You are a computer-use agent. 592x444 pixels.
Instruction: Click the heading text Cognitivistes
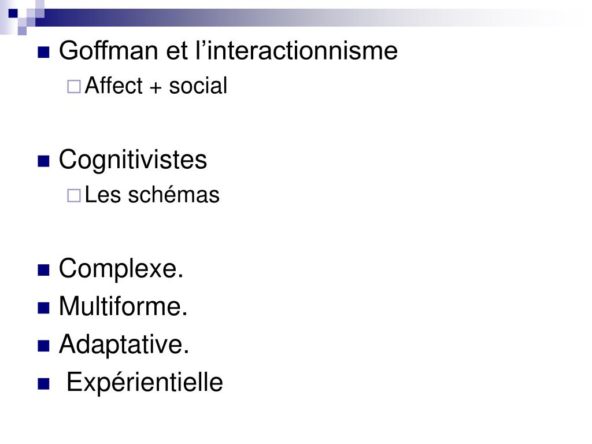133,161
